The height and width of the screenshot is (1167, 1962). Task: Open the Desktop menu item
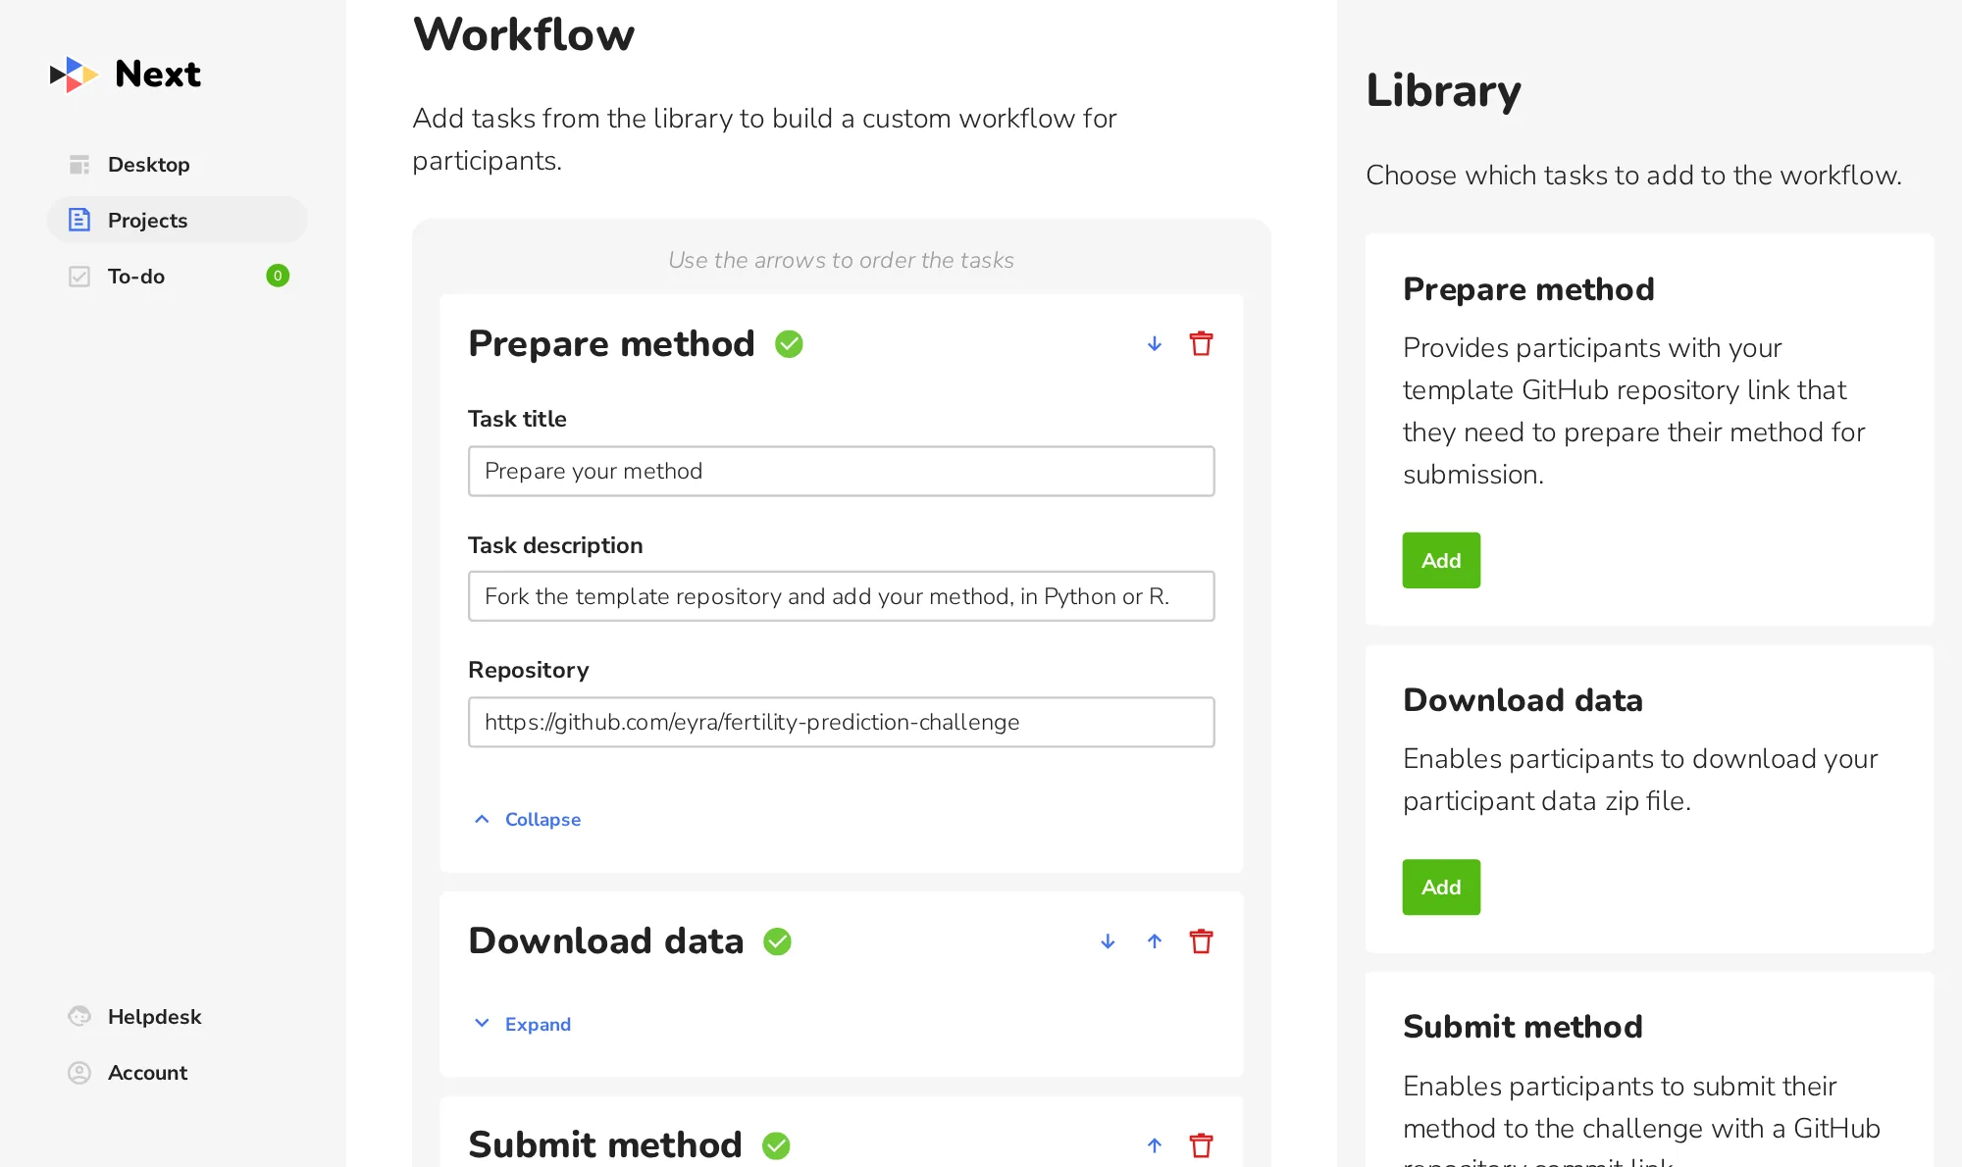[x=178, y=165]
